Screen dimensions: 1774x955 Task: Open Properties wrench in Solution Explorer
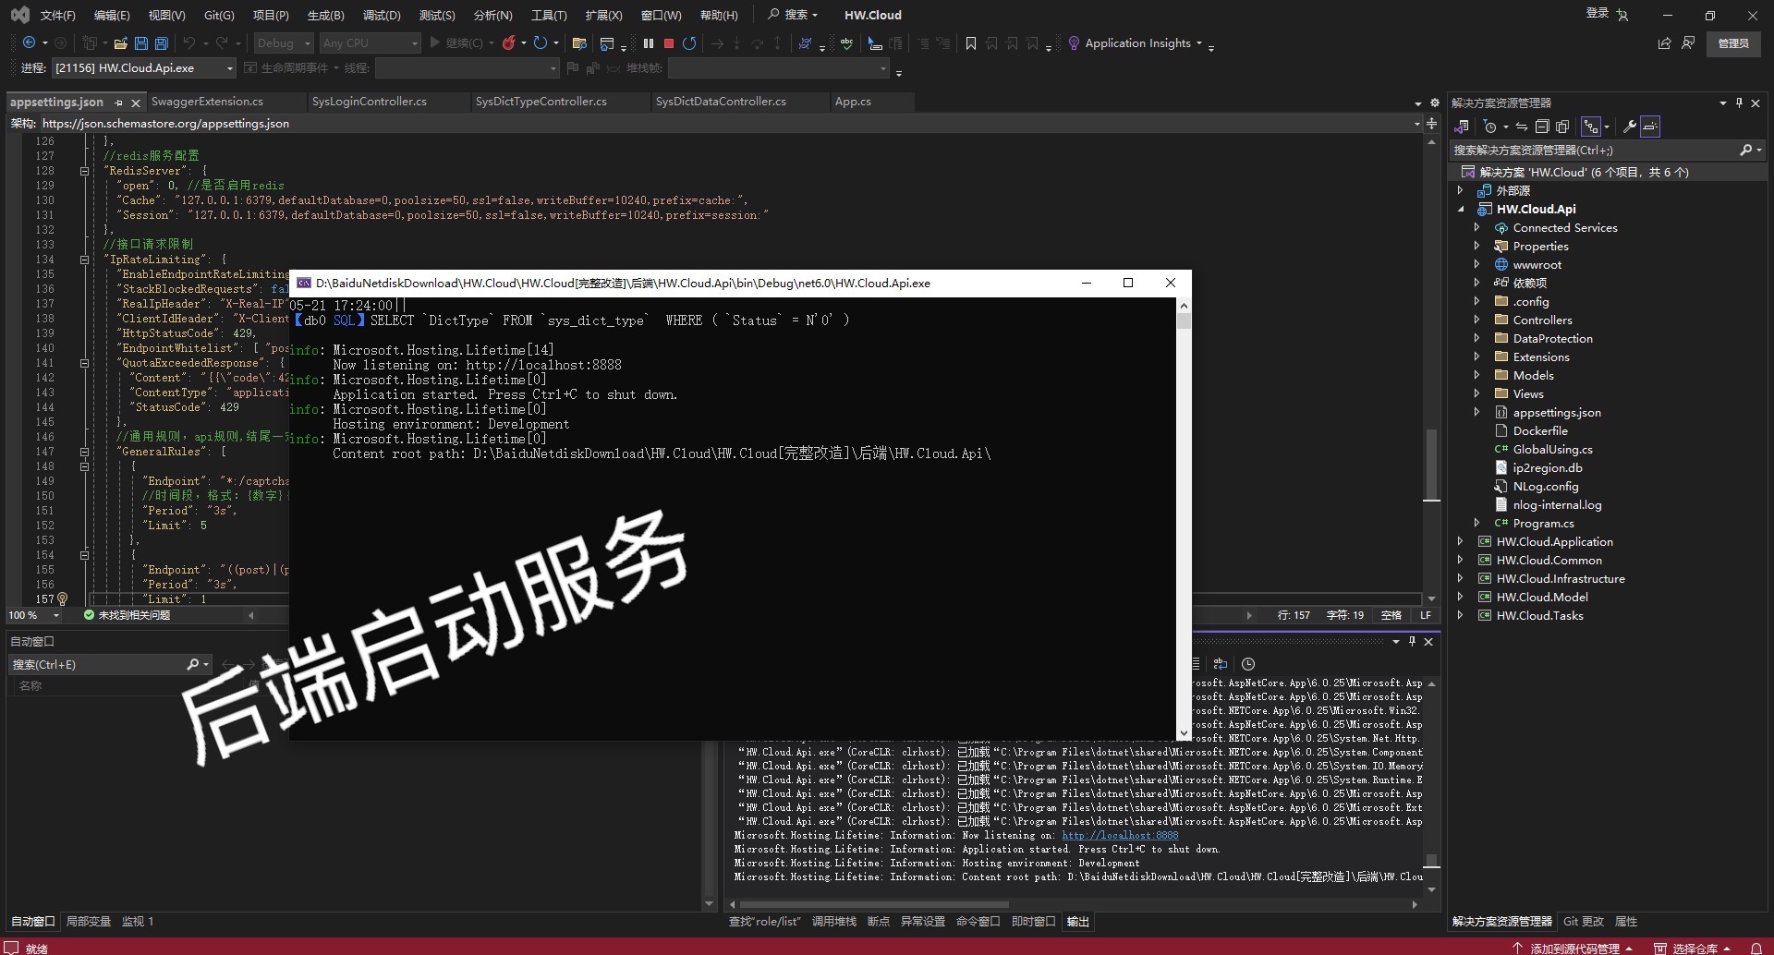(1629, 127)
